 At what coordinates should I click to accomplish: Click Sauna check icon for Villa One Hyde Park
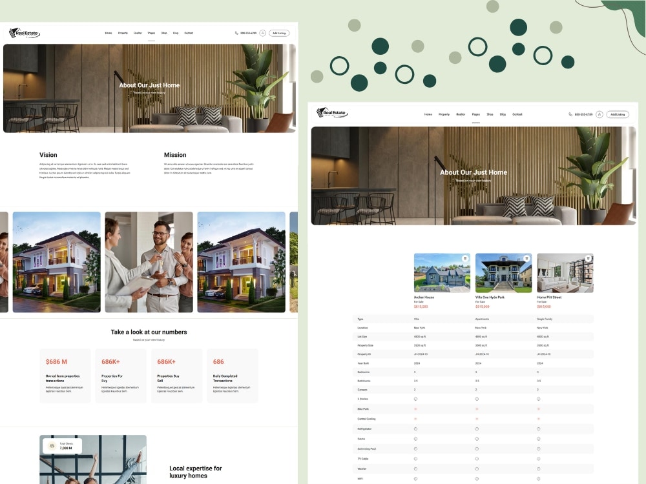pyautogui.click(x=477, y=439)
